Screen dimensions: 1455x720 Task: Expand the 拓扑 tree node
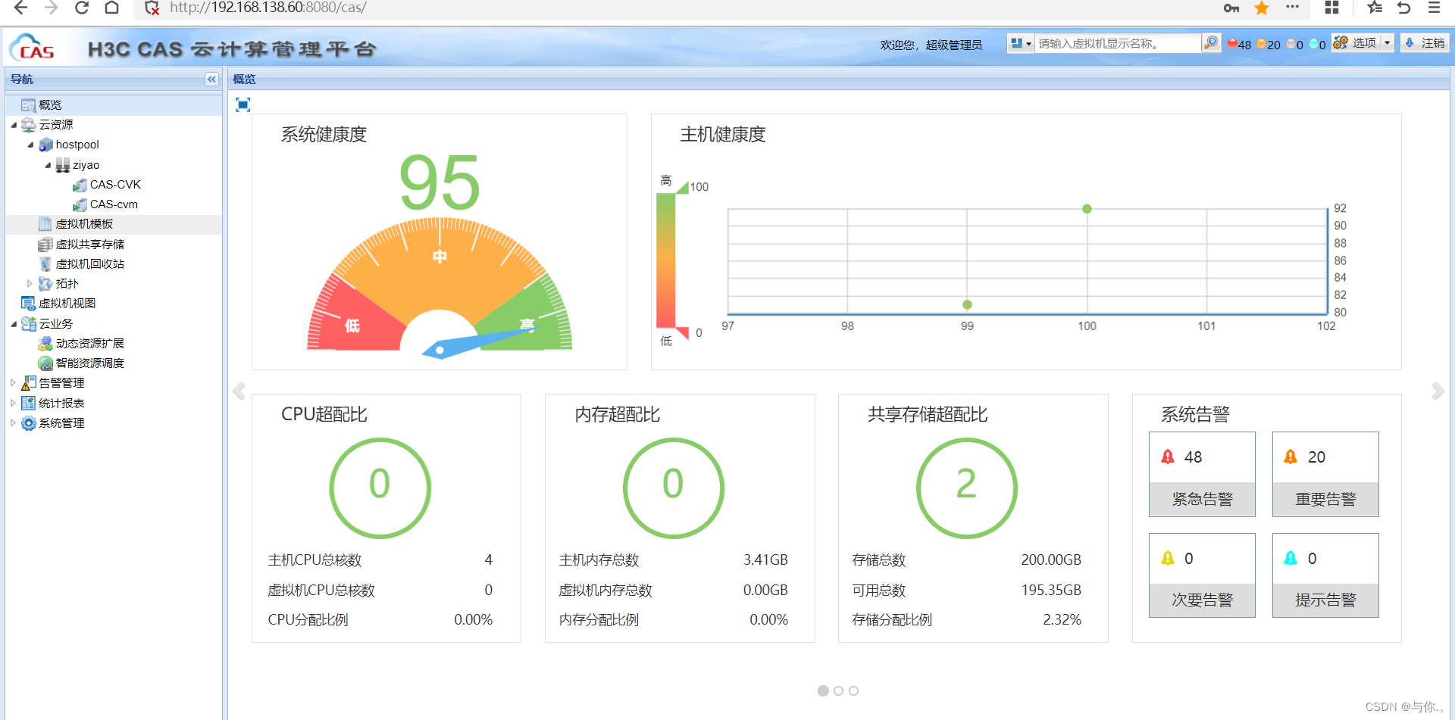pyautogui.click(x=30, y=283)
